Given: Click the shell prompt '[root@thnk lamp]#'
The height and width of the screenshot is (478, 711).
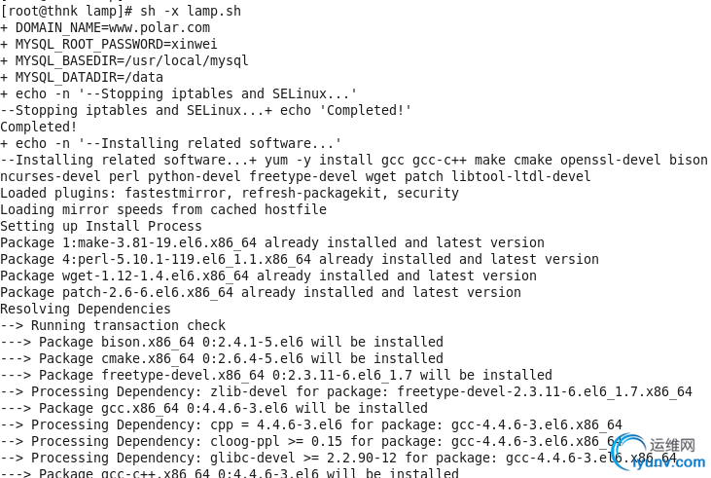Looking at the screenshot, I should pos(70,12).
